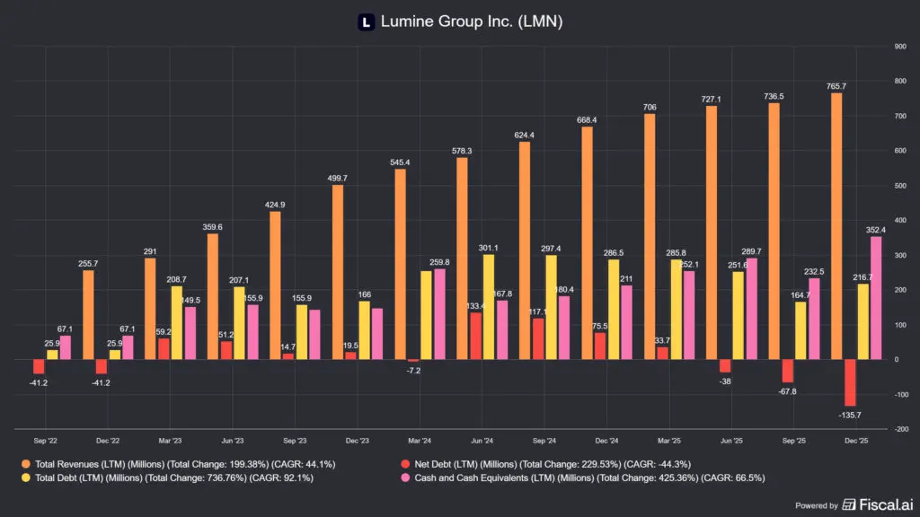Screen dimensions: 920x517
Task: Toggle the Cash and Cash Equivalents legend label
Action: click(589, 478)
